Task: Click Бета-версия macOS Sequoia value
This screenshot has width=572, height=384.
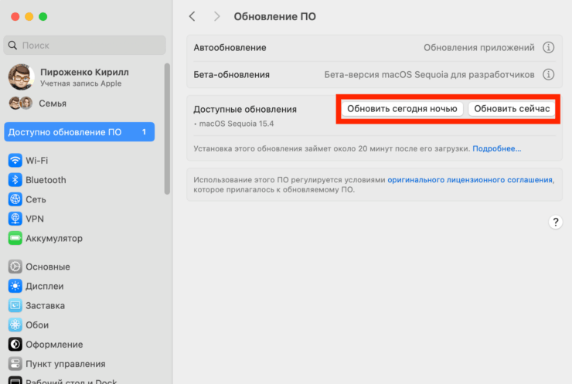Action: 429,75
